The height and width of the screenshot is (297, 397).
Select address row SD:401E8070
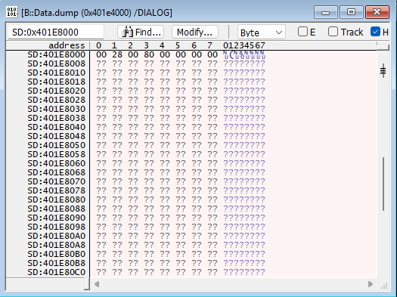[57, 181]
